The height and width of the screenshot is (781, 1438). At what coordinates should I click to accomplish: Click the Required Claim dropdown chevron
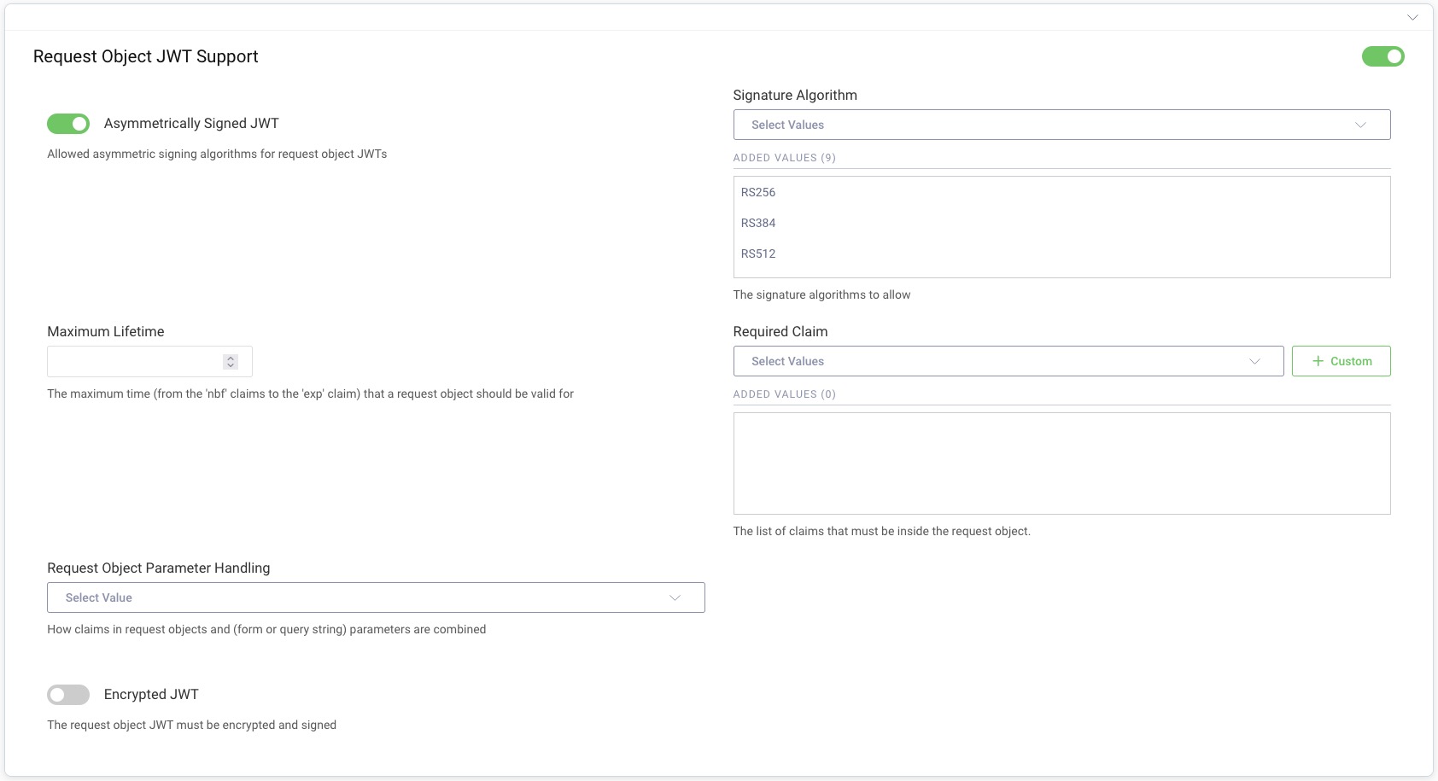coord(1254,361)
